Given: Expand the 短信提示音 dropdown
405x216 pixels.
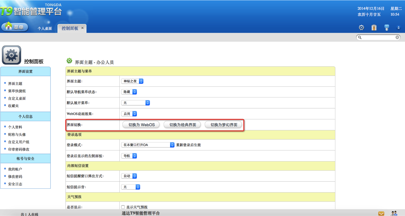Looking at the screenshot, I should [131, 187].
